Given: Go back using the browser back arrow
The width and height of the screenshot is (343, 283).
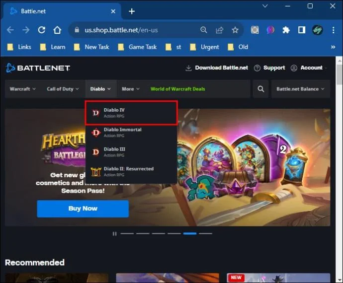Looking at the screenshot, I should coord(10,30).
